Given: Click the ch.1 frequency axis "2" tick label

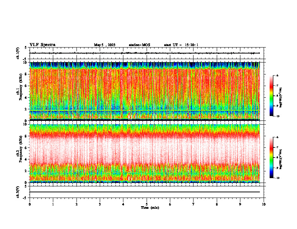Looking at the screenshot, I should pyautogui.click(x=26, y=109).
